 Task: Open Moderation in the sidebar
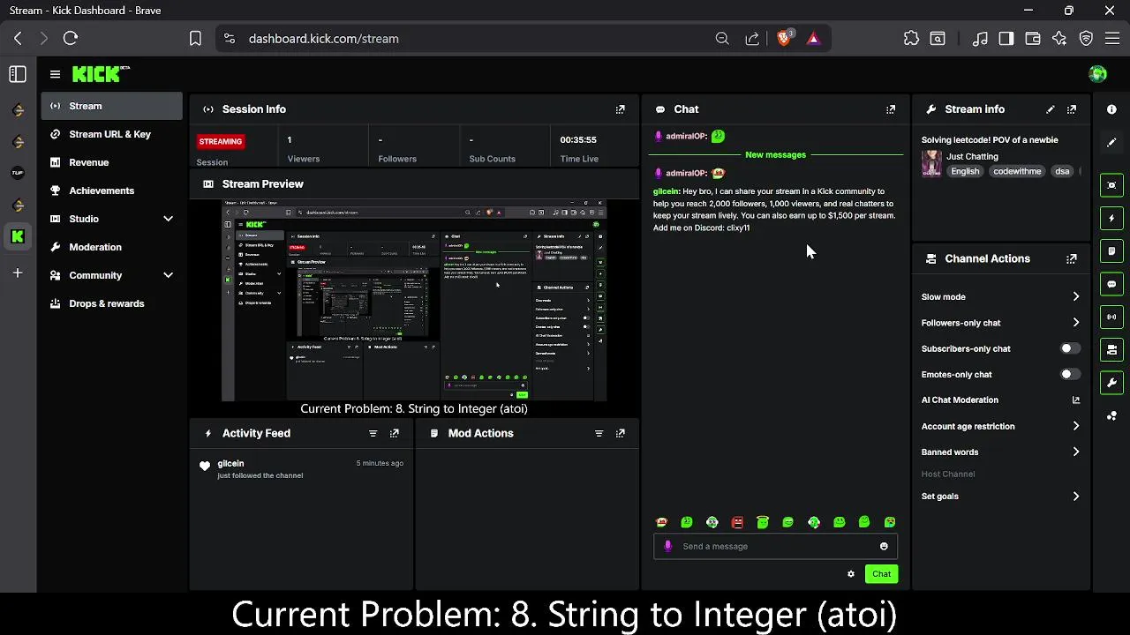(x=112, y=247)
